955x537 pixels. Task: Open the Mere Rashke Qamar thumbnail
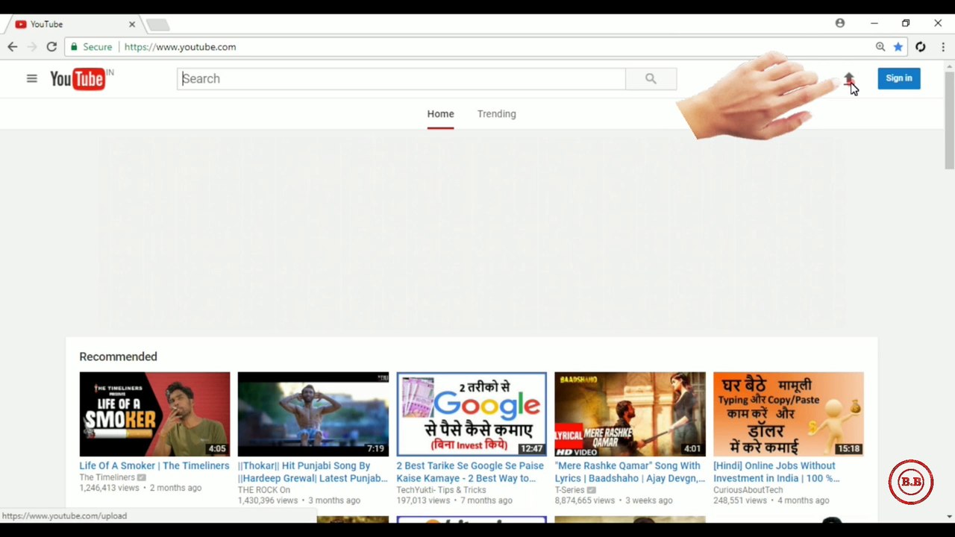[630, 414]
